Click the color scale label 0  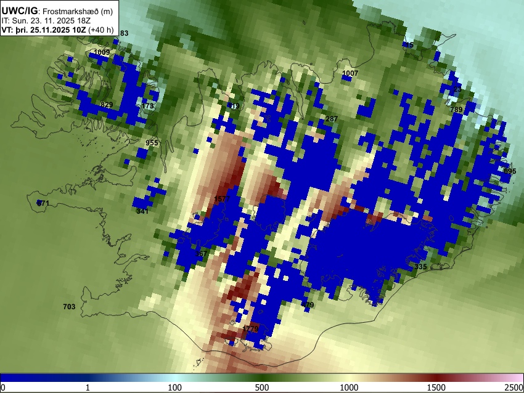click(3, 387)
